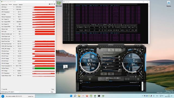Open the PerfCap Reason sensor dropdown

point(14,68)
